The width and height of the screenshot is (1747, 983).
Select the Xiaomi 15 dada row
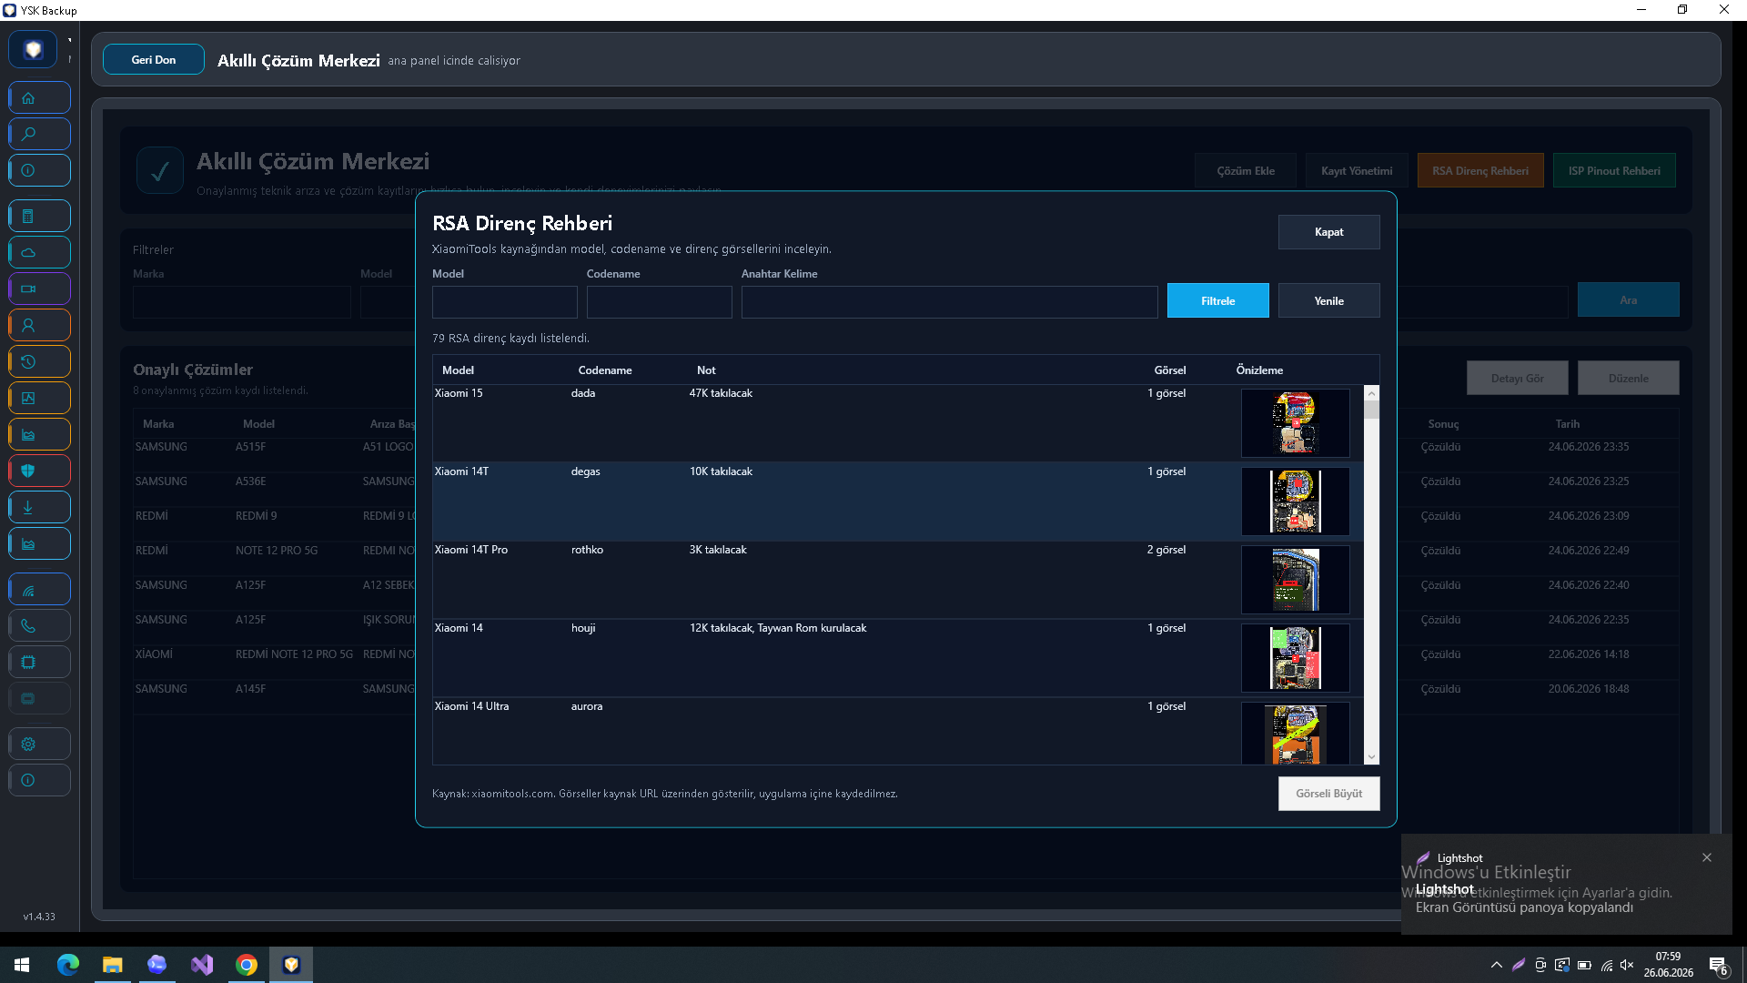[898, 423]
